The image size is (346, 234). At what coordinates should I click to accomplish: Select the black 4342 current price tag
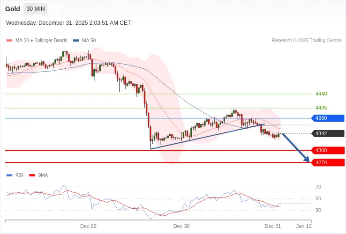click(328, 134)
